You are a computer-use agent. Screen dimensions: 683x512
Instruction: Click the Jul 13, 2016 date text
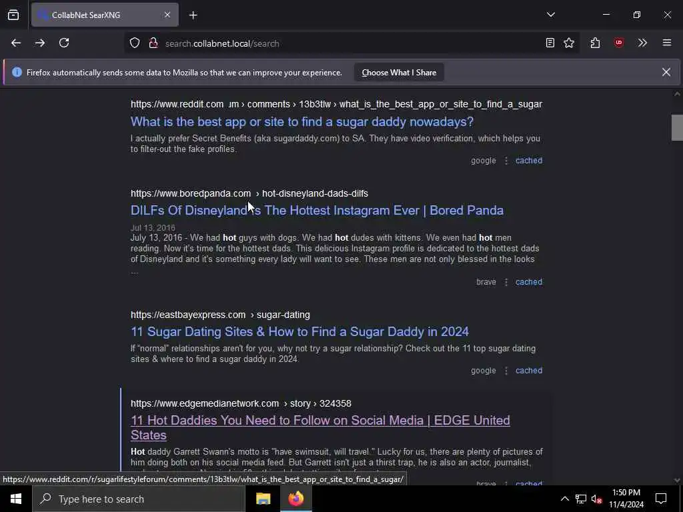click(x=153, y=228)
